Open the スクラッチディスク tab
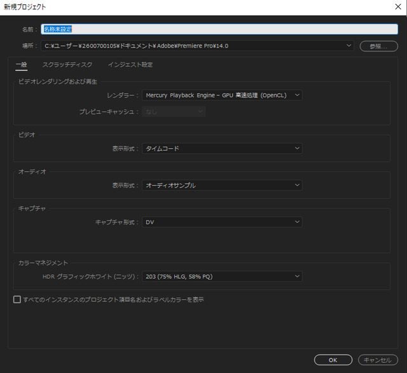 pyautogui.click(x=67, y=65)
